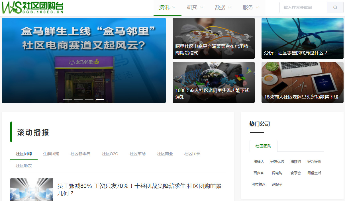
Task: Open the 研究 navigation menu
Action: [x=195, y=8]
